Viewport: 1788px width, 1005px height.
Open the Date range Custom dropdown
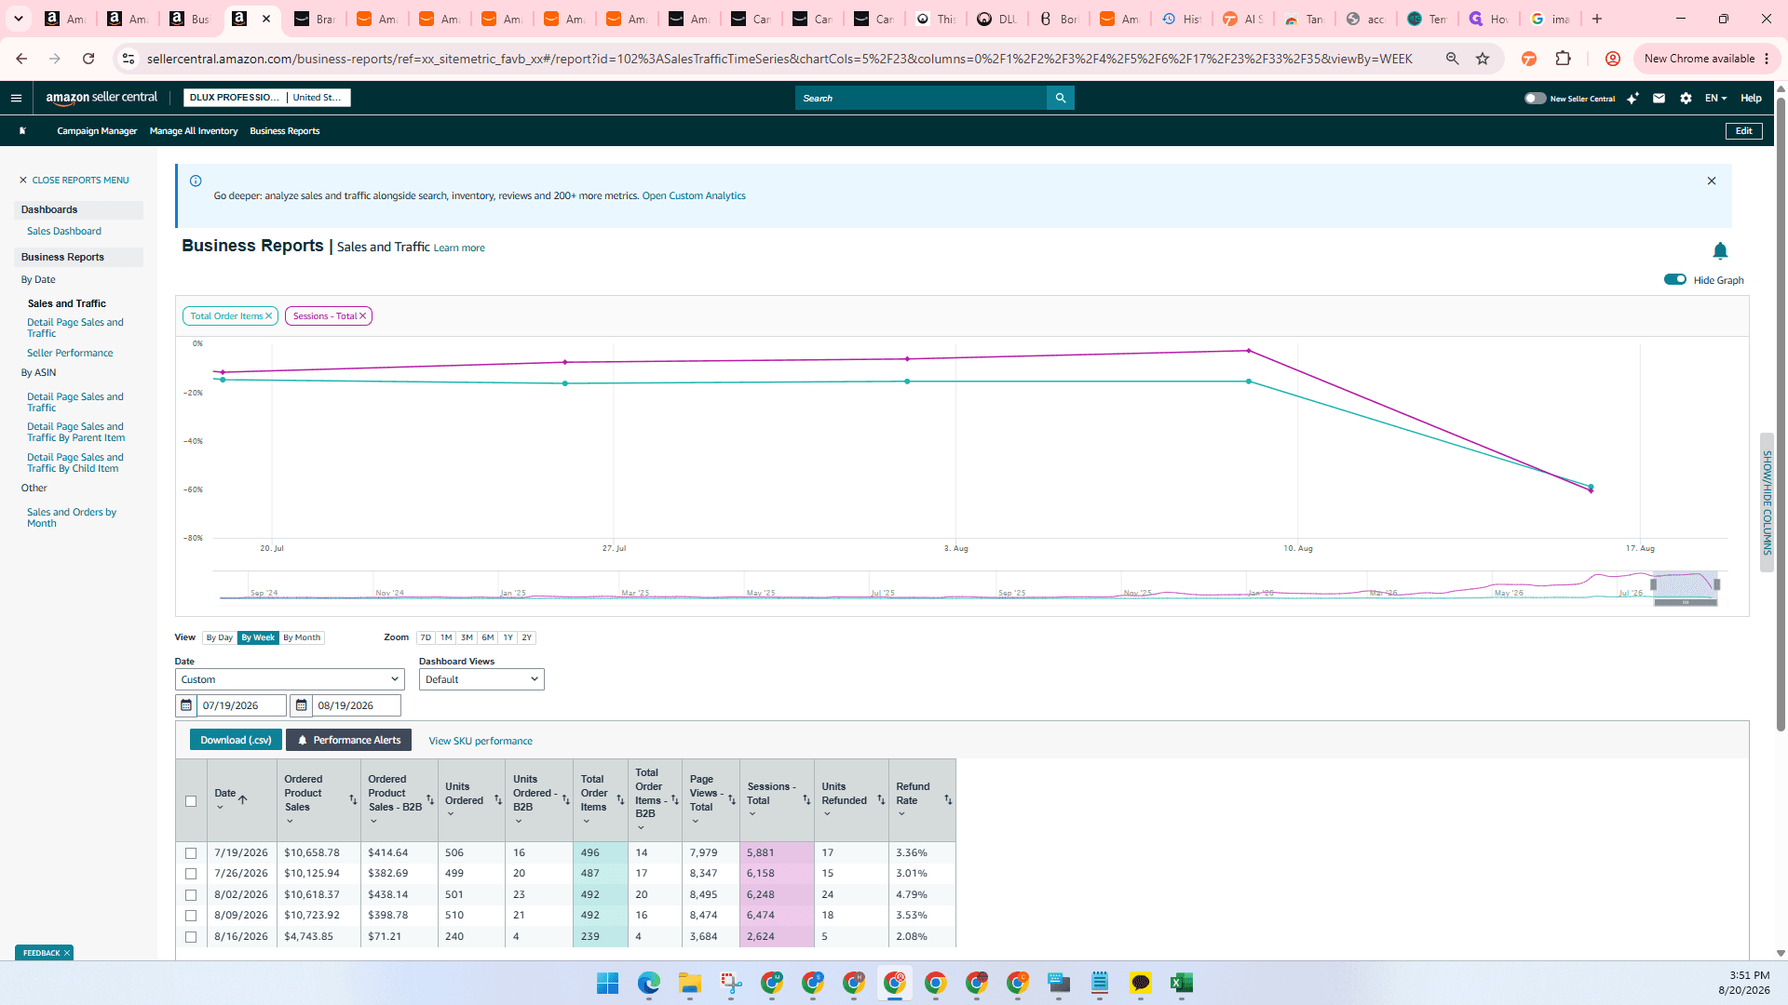[x=290, y=679]
